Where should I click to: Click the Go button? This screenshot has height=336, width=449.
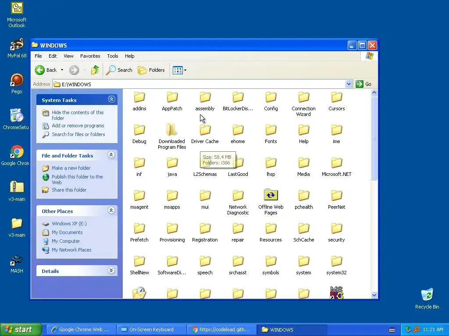pyautogui.click(x=363, y=84)
